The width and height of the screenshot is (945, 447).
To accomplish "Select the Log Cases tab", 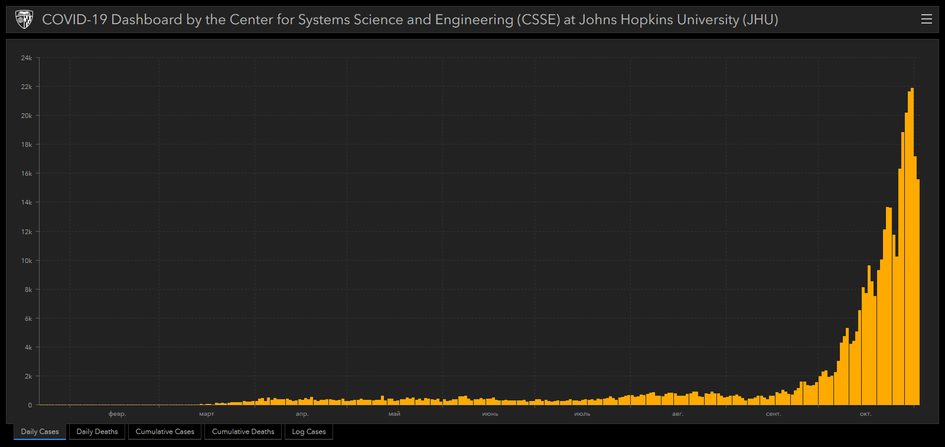I will tap(309, 432).
